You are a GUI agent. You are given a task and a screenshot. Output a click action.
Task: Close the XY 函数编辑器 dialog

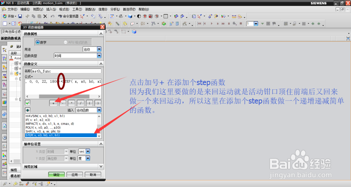point(102,27)
